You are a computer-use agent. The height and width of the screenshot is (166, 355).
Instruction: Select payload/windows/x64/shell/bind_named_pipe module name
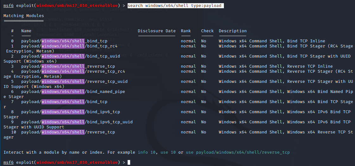coord(73,92)
